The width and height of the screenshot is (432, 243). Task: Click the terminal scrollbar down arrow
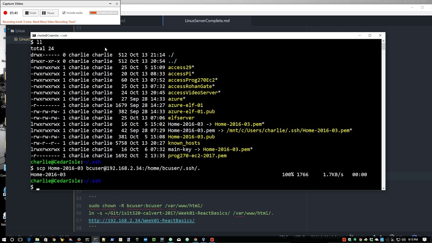click(383, 188)
